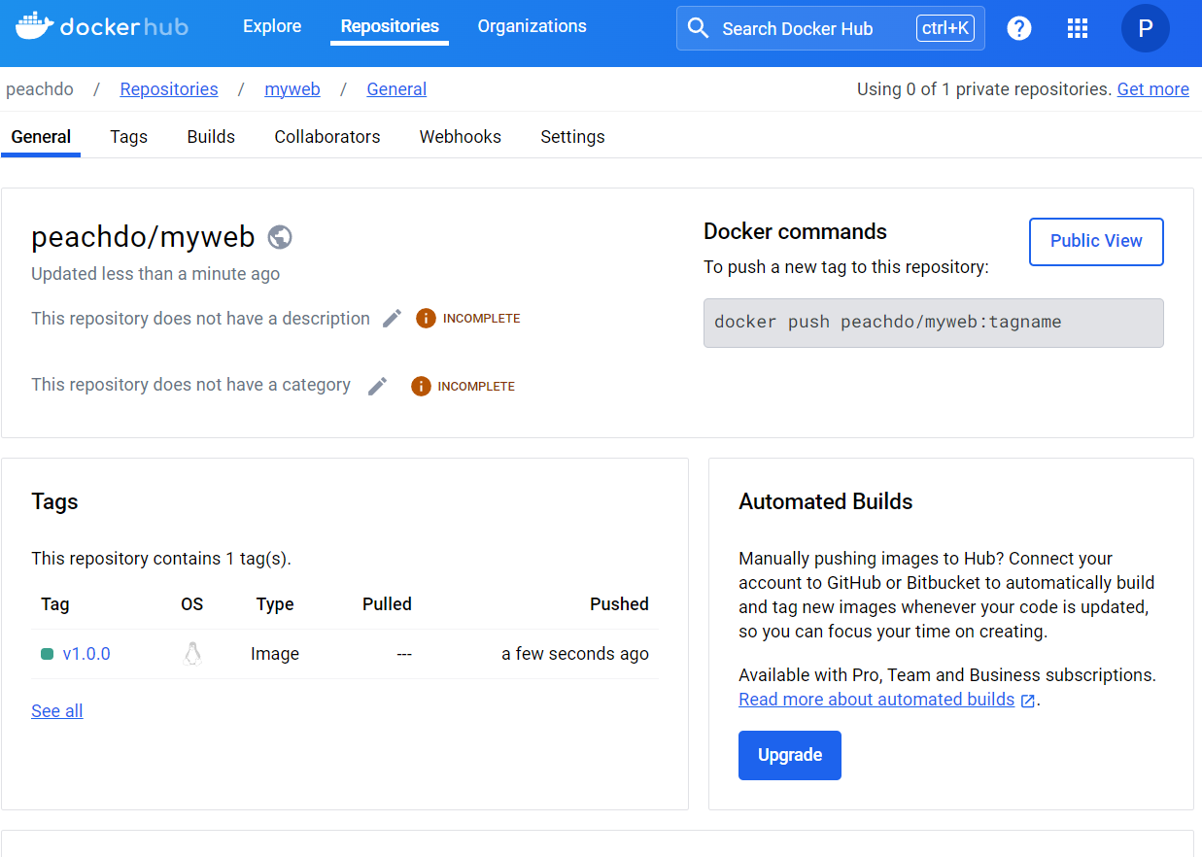This screenshot has height=857, width=1202.
Task: Click the OS column header
Action: tap(192, 604)
